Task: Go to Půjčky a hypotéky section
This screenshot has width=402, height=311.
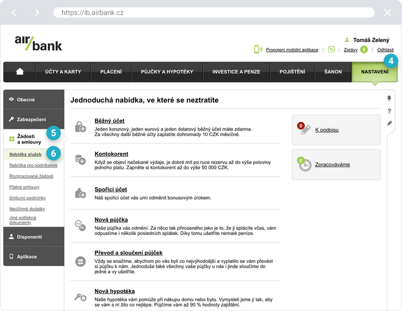Action: (x=167, y=72)
